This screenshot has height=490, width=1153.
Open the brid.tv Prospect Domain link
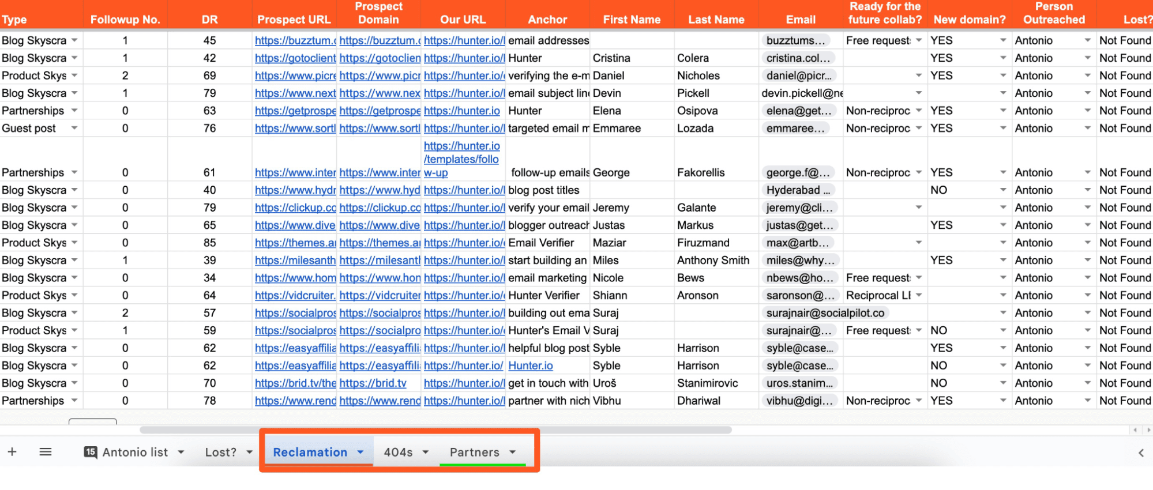[373, 383]
